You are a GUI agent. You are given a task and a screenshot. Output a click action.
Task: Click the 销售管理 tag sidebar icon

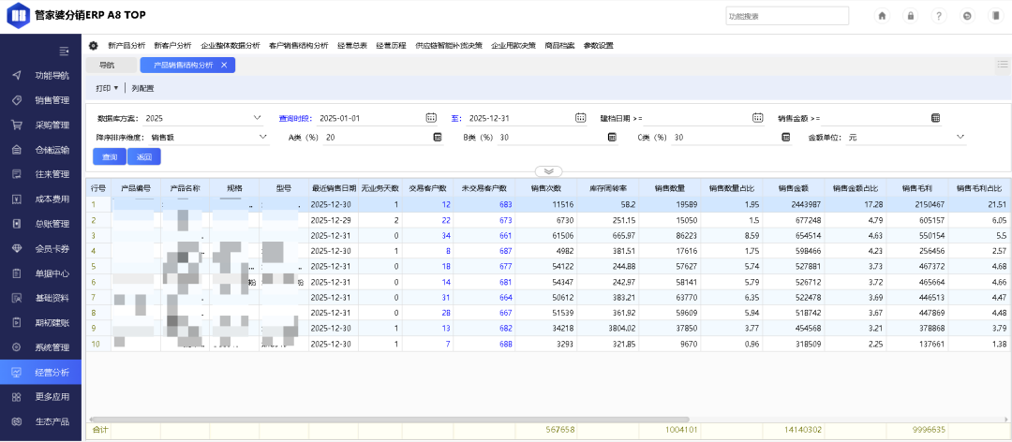click(17, 100)
